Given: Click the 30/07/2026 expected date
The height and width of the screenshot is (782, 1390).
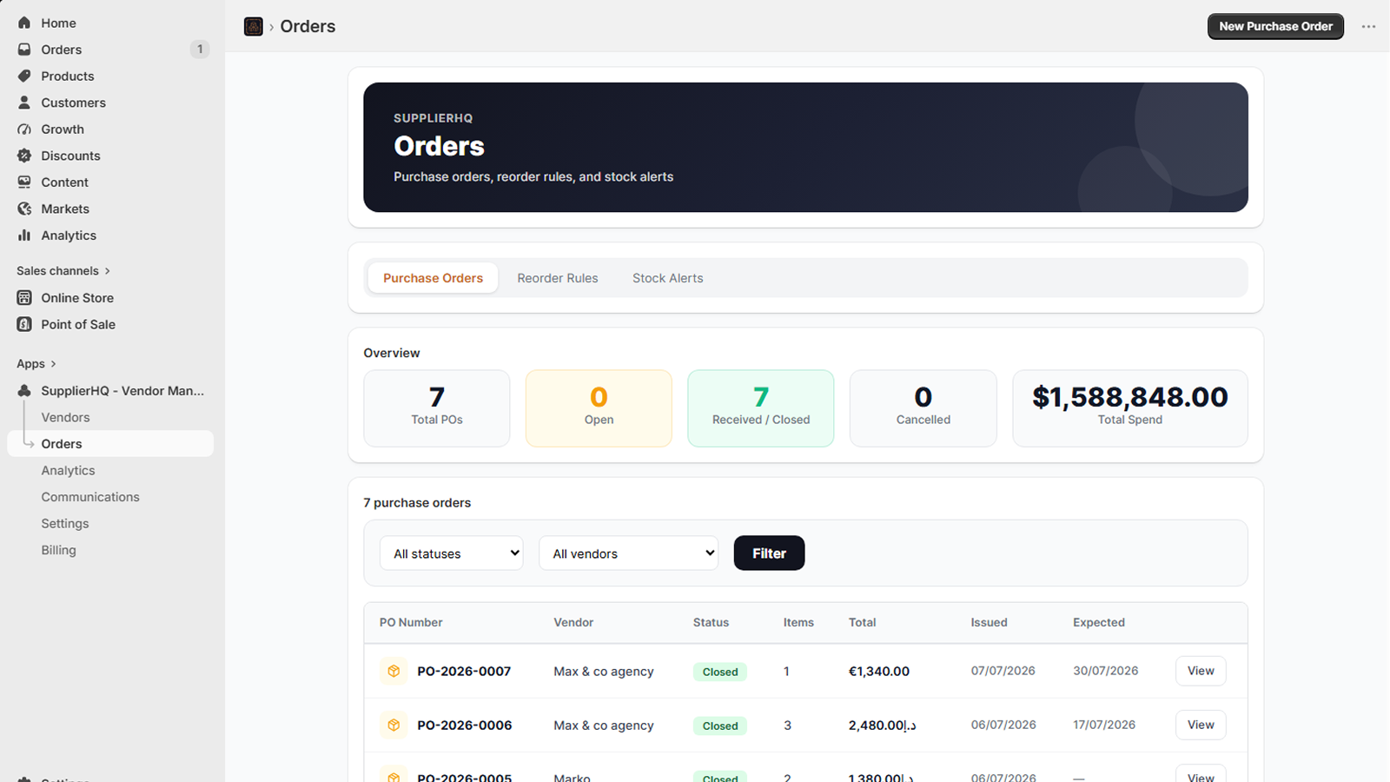Looking at the screenshot, I should click(x=1105, y=671).
